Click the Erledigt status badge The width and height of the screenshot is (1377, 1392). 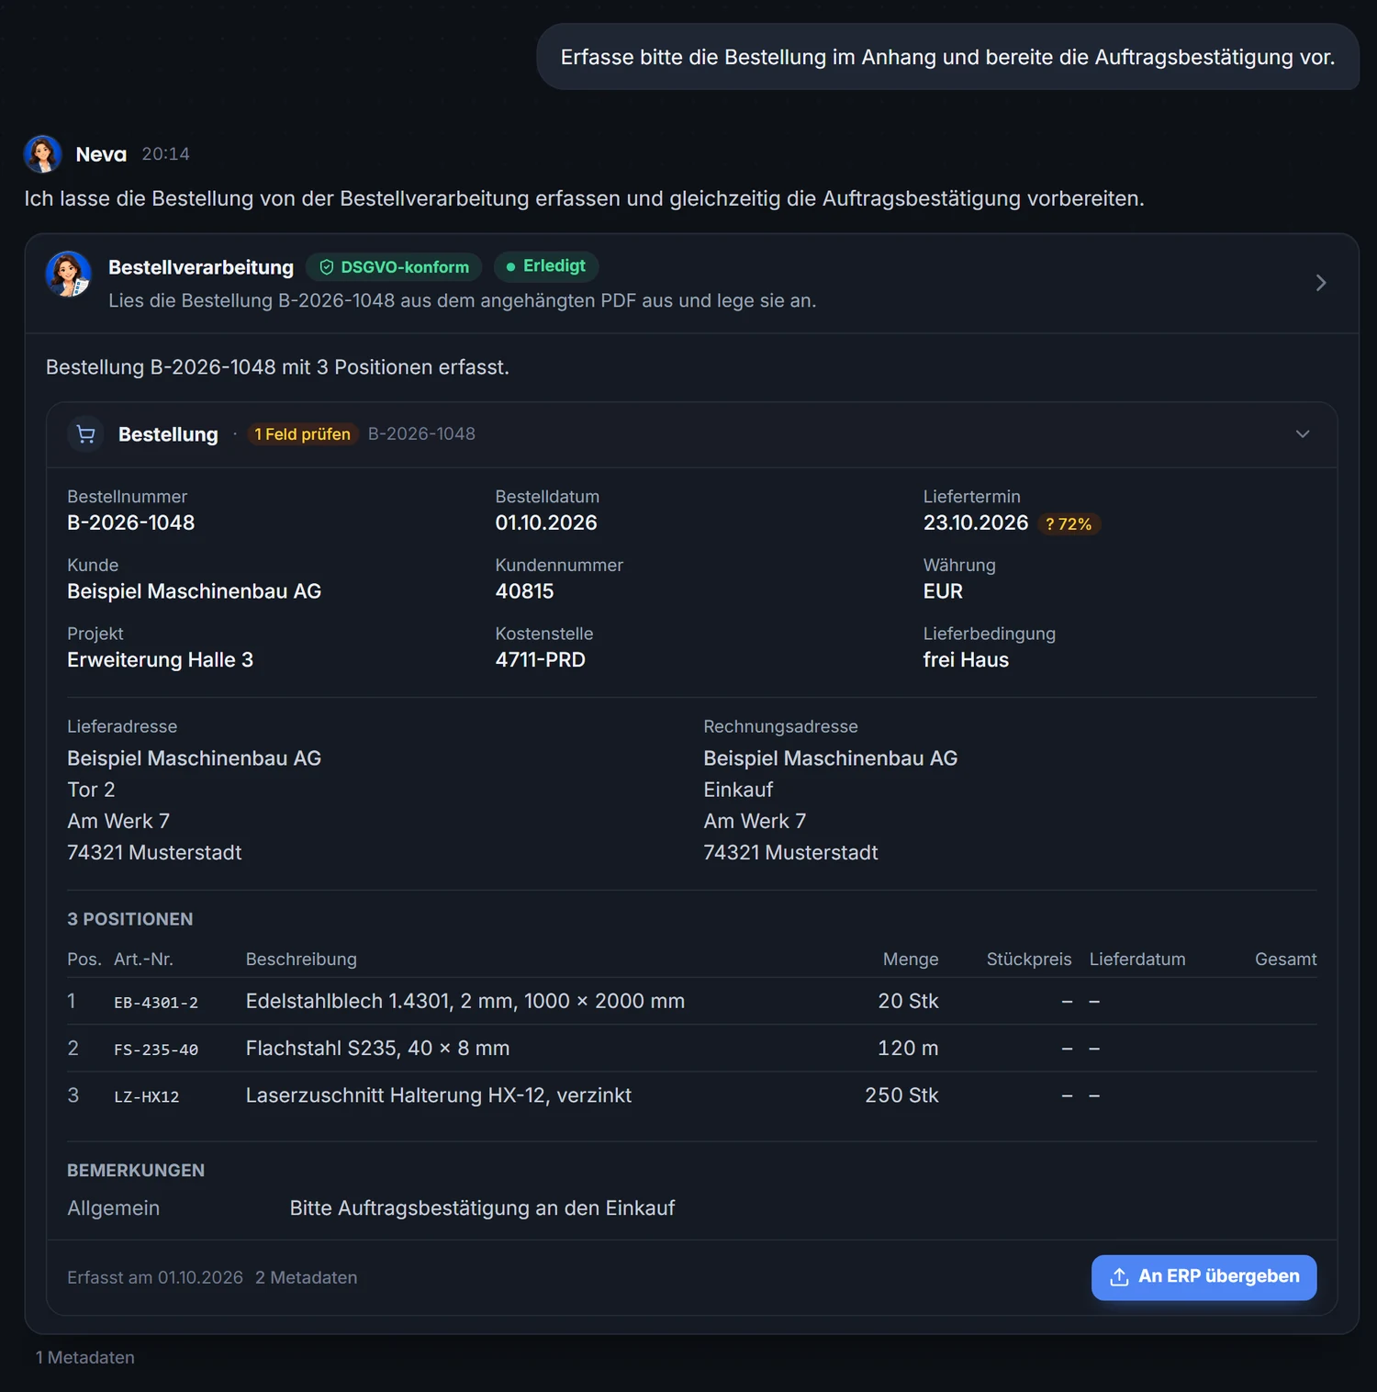coord(546,266)
